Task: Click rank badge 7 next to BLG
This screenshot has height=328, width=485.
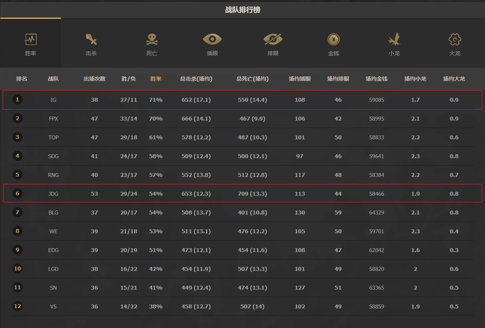Action: tap(17, 212)
